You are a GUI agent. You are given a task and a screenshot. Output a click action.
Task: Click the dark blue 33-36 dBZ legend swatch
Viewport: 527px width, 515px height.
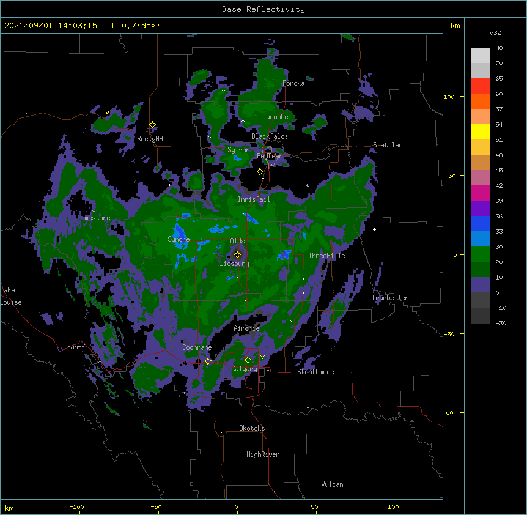481,223
